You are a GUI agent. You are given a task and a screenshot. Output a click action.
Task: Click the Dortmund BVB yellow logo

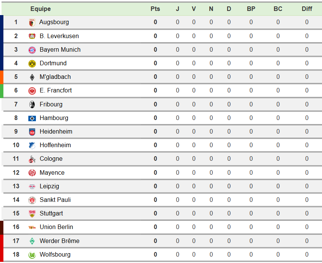point(32,63)
